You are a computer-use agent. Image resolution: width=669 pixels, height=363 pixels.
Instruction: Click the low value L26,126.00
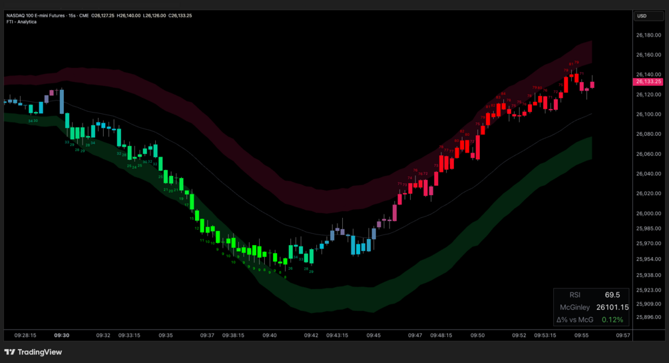point(154,15)
